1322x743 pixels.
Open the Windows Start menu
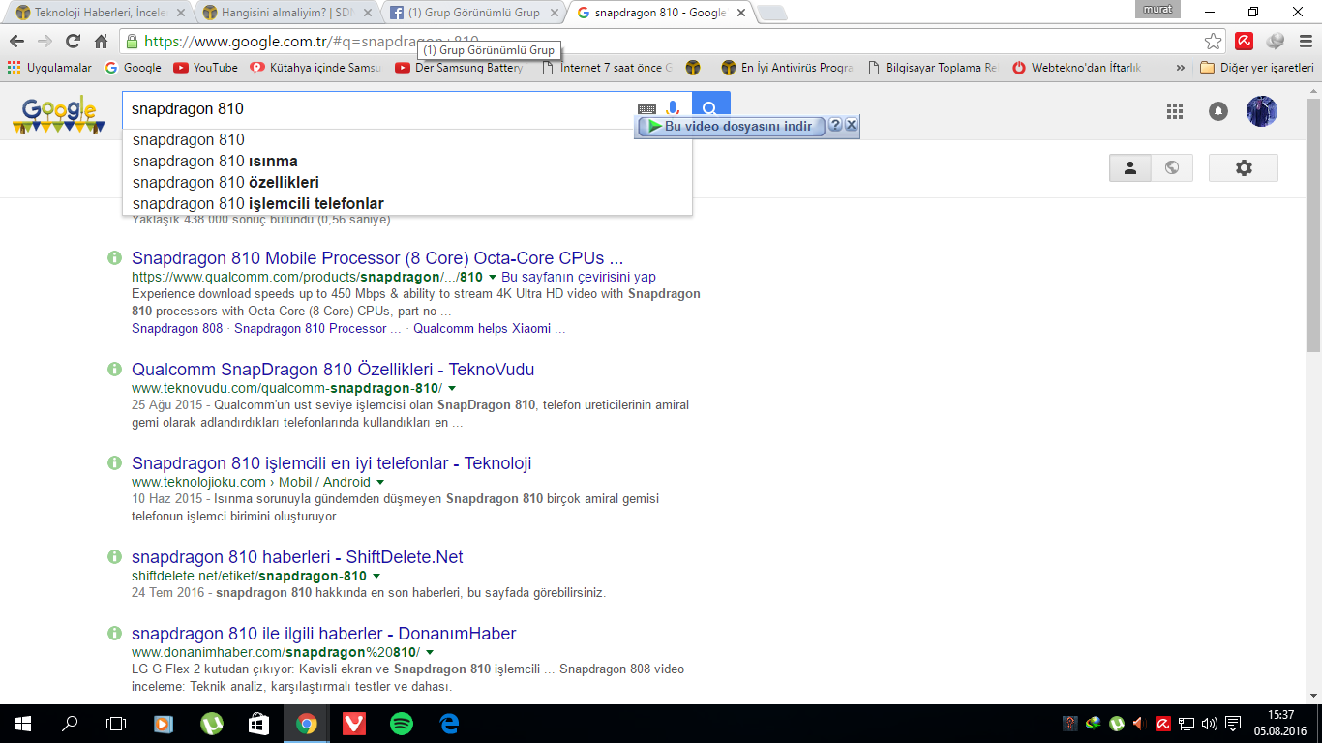(x=22, y=723)
